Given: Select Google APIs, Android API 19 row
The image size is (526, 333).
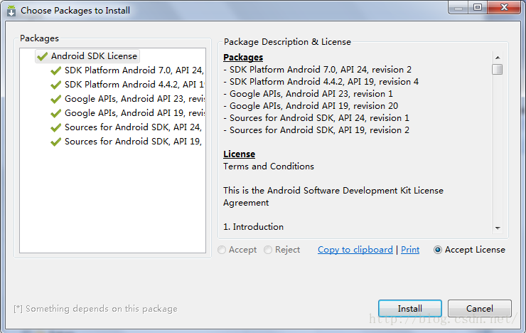Looking at the screenshot, I should [134, 113].
